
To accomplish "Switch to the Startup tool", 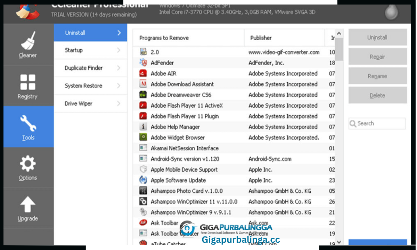I will click(x=90, y=50).
